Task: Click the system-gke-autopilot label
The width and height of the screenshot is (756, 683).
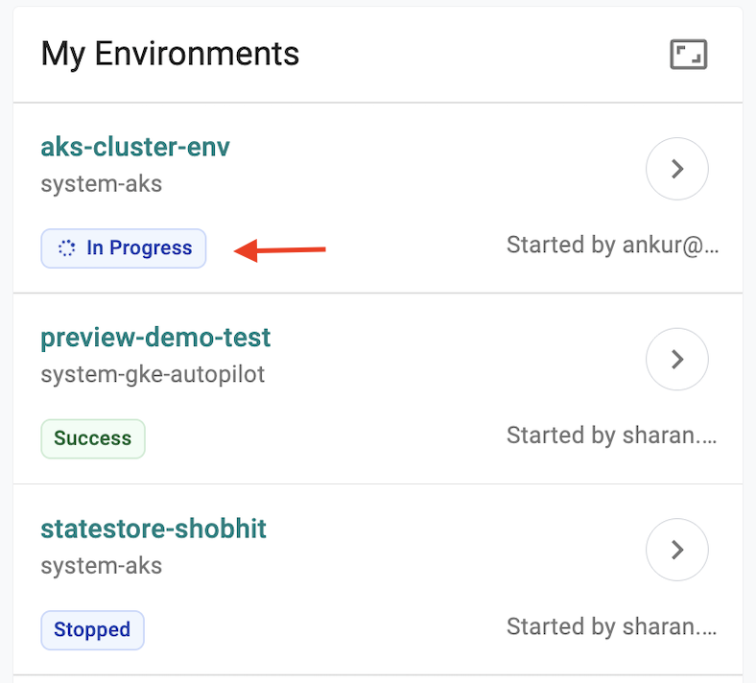Action: point(153,374)
